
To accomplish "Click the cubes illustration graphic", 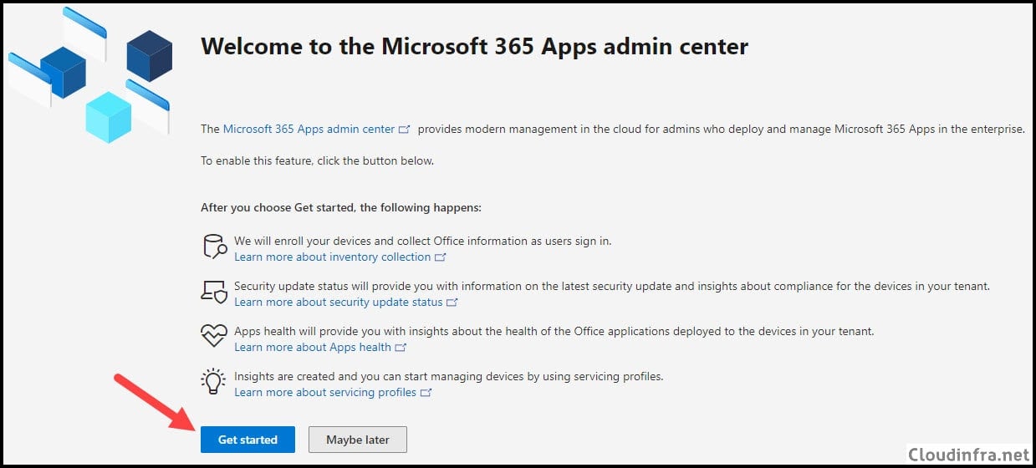I will point(90,74).
